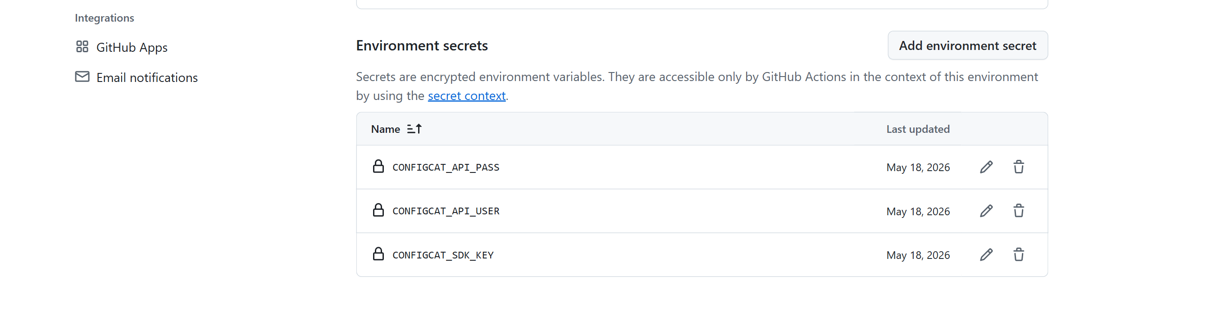Delete the CONFIGCAT_SDK_KEY secret via trash icon
The height and width of the screenshot is (317, 1207).
coord(1019,255)
